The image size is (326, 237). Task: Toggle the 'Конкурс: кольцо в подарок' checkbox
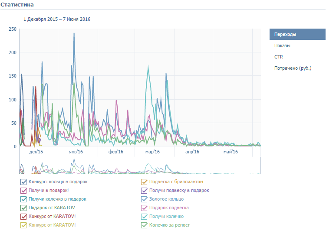click(x=23, y=182)
